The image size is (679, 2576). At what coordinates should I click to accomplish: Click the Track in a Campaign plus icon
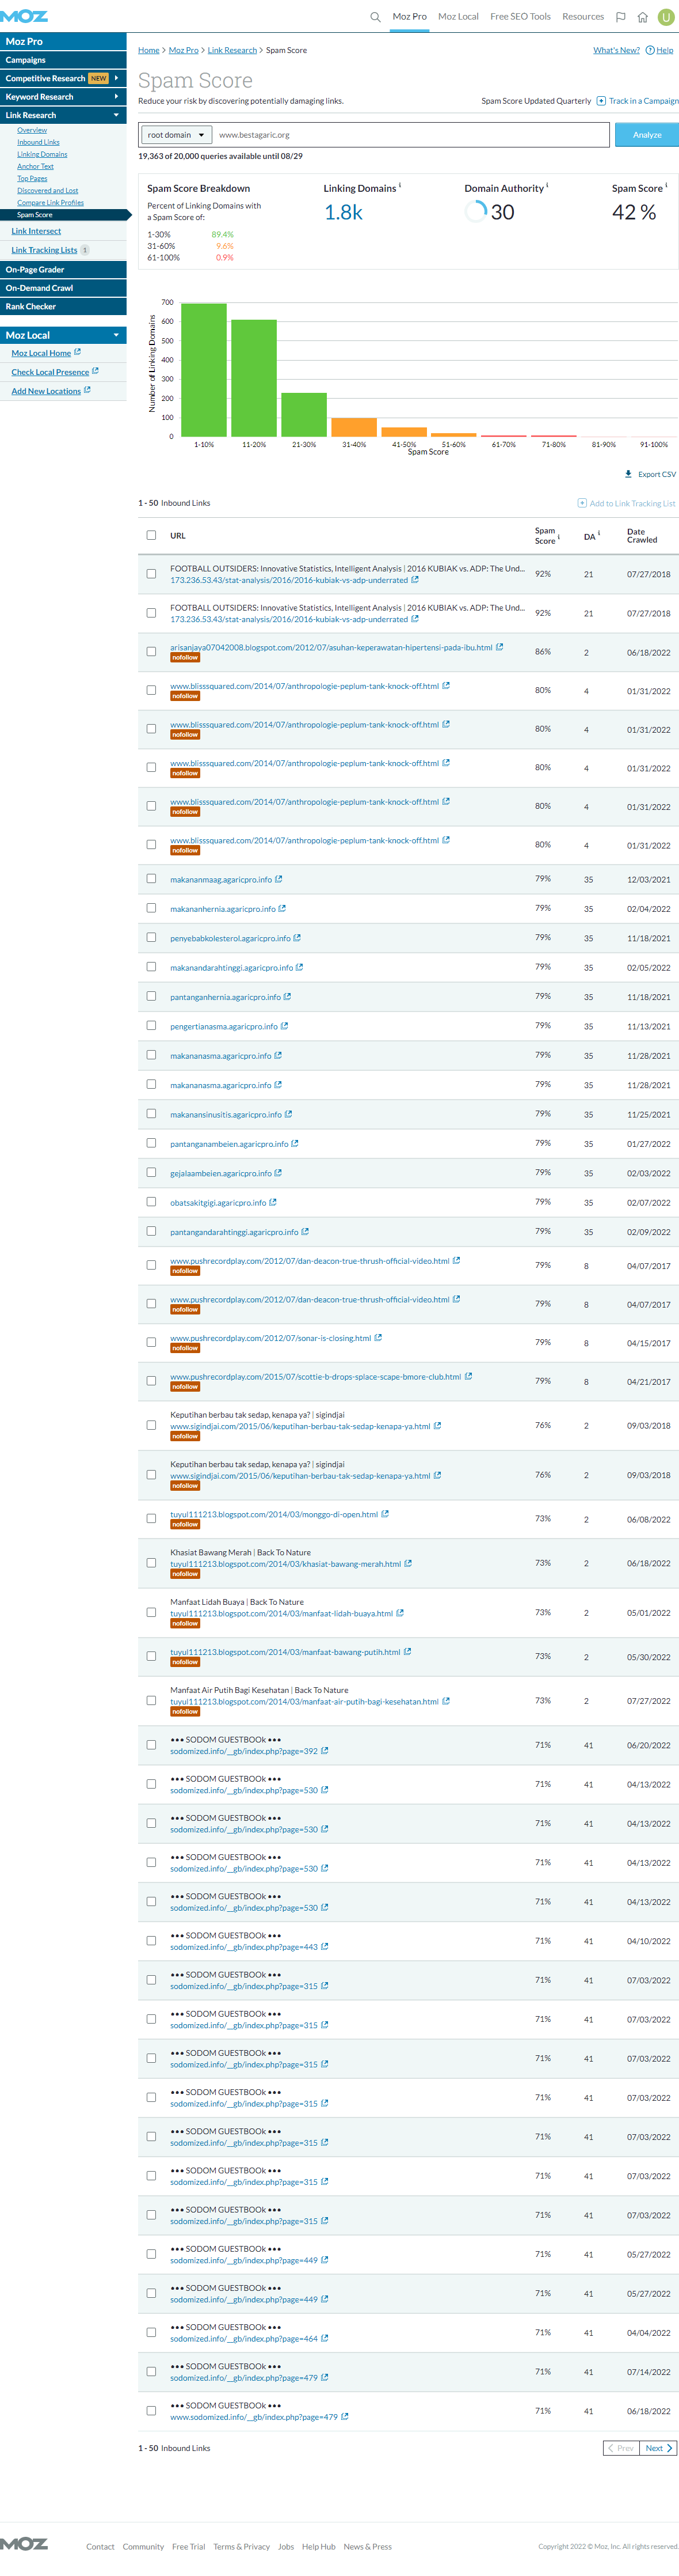[601, 101]
